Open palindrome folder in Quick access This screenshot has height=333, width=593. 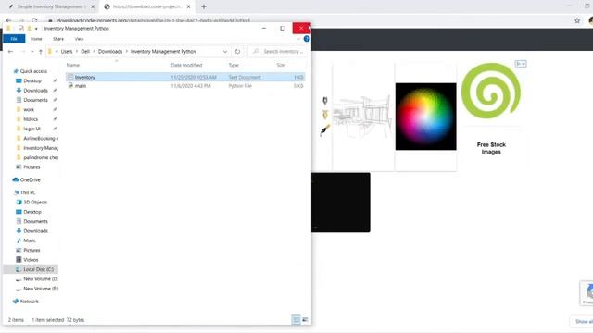(41, 157)
